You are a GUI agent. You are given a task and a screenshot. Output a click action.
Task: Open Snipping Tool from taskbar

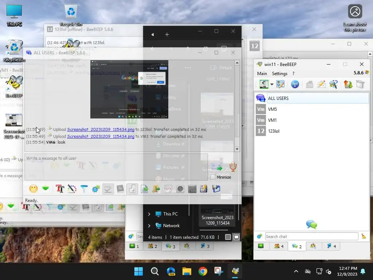219,271
